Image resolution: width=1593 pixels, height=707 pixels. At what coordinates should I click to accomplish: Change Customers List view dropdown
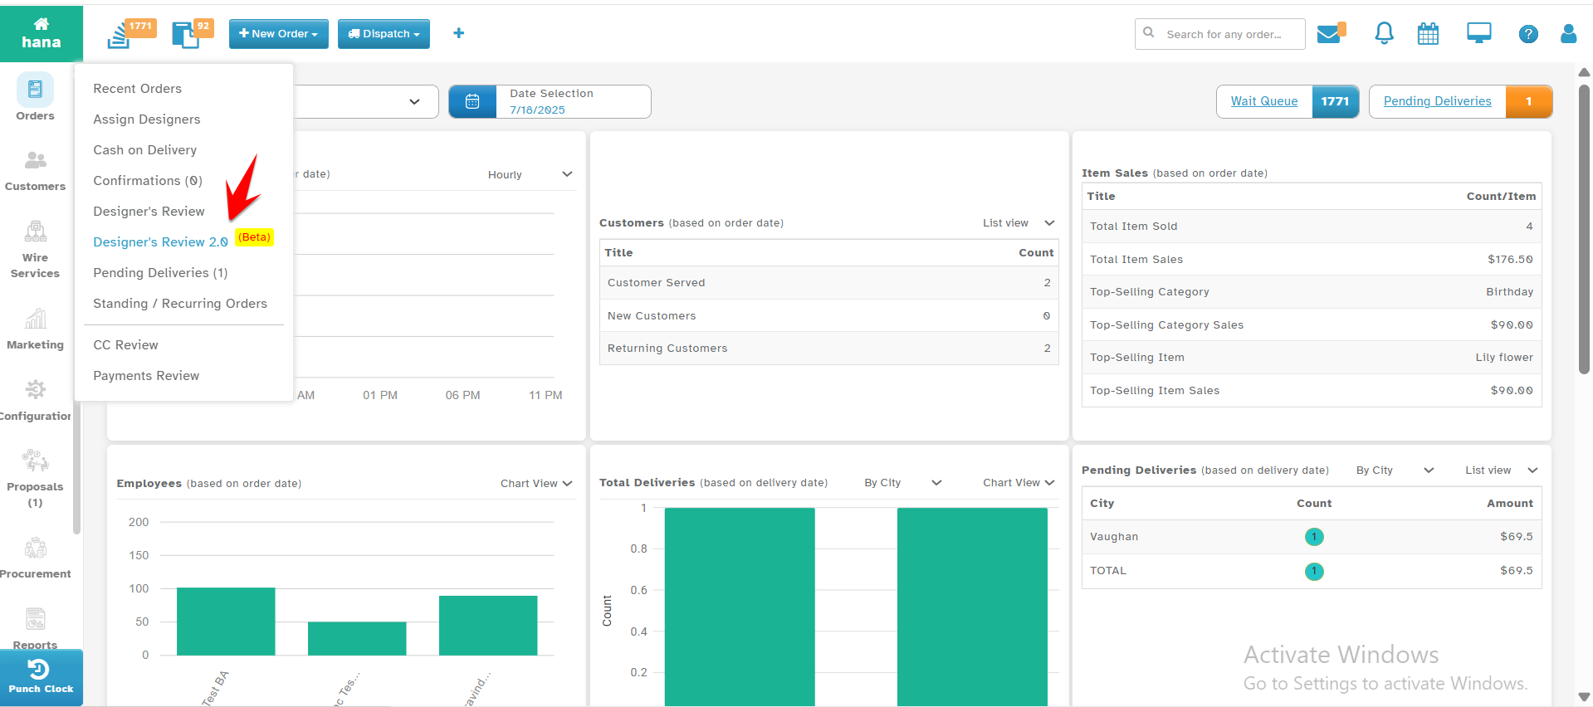point(1019,223)
